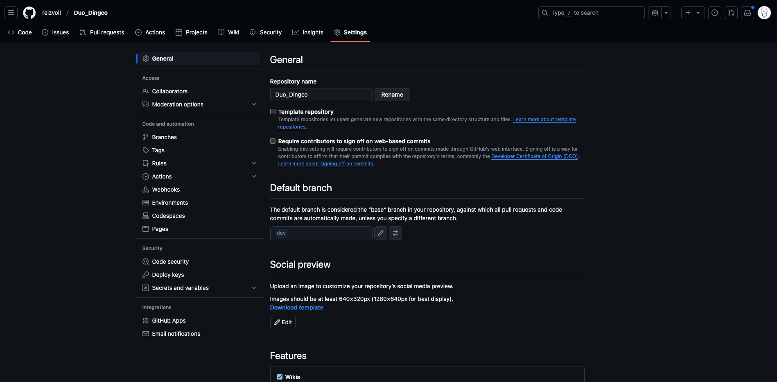The width and height of the screenshot is (777, 382).
Task: Open Learn more about signing off link
Action: point(325,164)
